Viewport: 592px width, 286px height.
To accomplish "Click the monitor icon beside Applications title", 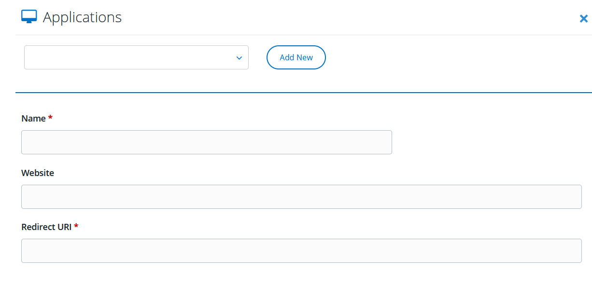I will [29, 16].
